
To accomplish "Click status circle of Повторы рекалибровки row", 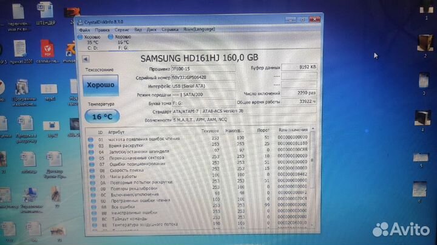I will pos(93,189).
